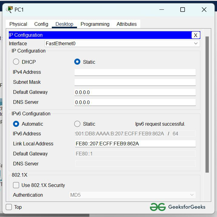Choose the IPv6 Static option
Image resolution: width=217 pixels, height=217 pixels.
[77, 124]
